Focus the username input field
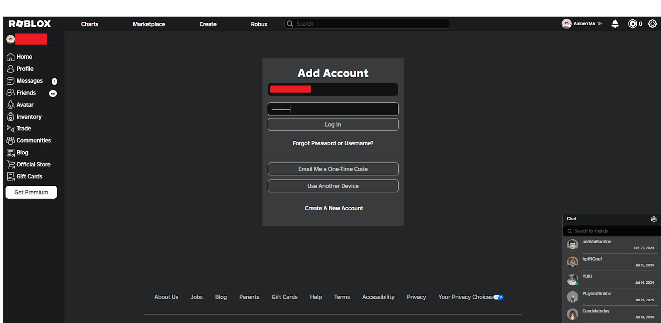 tap(333, 89)
